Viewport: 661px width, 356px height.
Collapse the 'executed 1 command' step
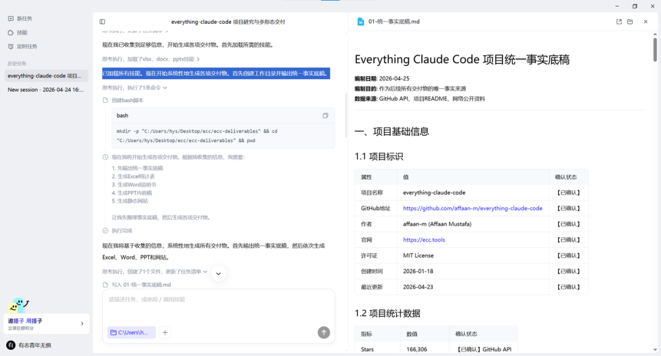point(135,87)
